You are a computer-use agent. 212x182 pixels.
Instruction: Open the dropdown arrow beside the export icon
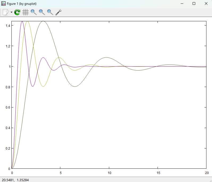coord(11,12)
